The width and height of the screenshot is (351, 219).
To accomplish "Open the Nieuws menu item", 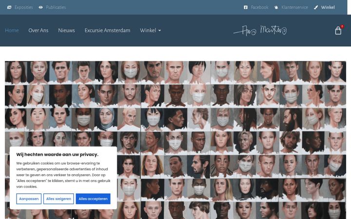I will pos(66,30).
